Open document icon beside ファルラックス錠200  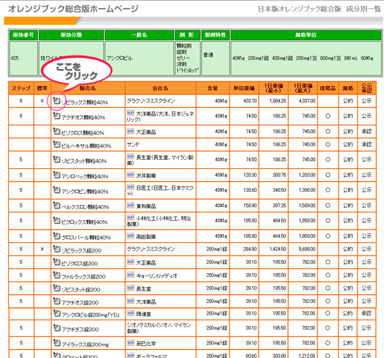pyautogui.click(x=56, y=275)
